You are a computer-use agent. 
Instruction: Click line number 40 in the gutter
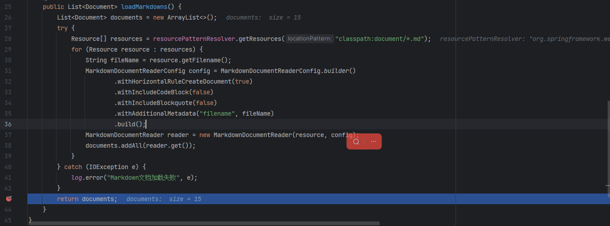click(x=8, y=167)
